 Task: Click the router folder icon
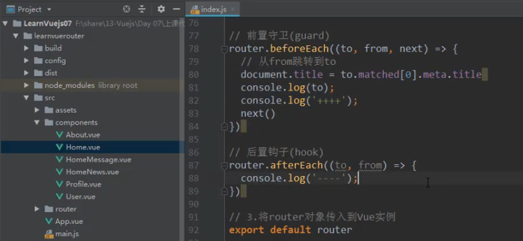48,209
